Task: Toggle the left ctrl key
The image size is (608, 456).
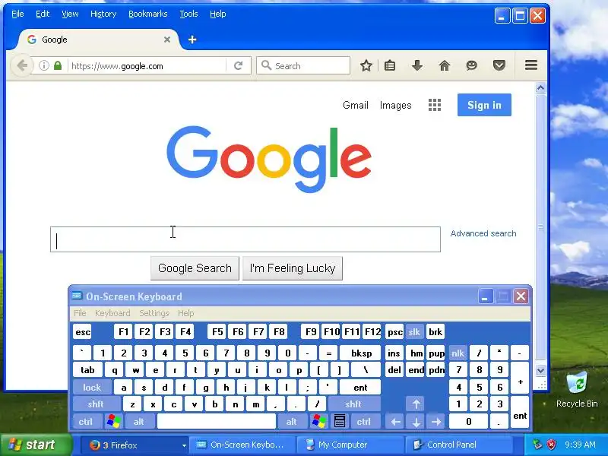Action: click(86, 421)
